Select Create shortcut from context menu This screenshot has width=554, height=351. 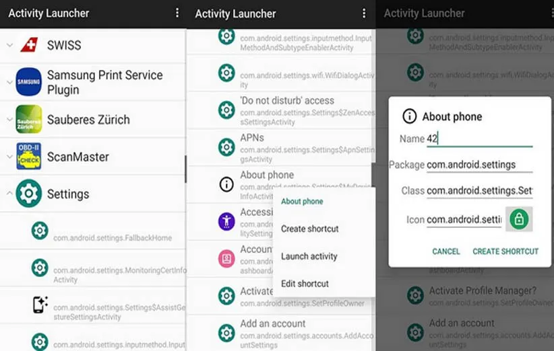point(309,229)
